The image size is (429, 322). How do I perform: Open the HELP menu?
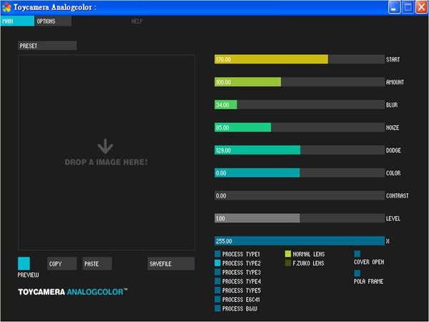(x=137, y=21)
